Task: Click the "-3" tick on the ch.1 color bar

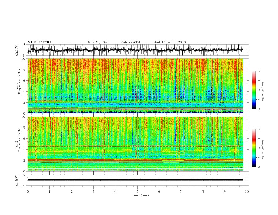Action: point(259,71)
